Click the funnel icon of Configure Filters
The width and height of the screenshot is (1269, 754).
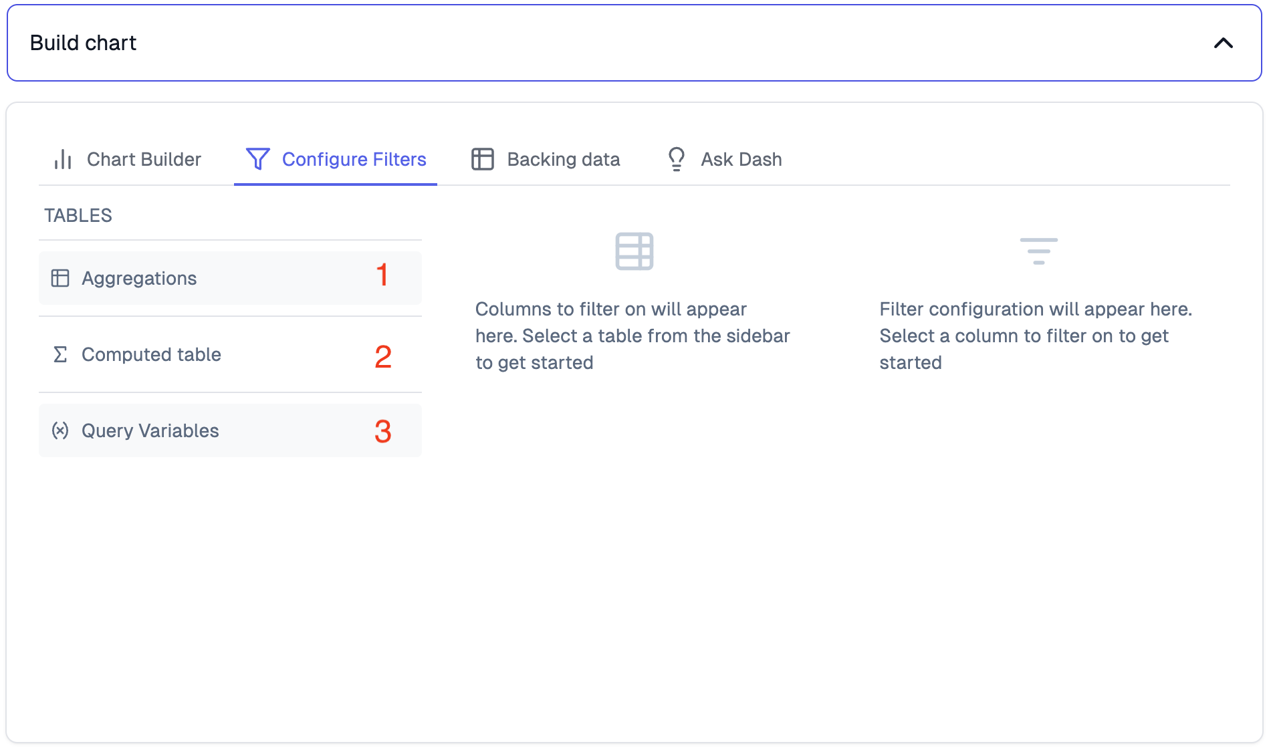pos(258,159)
